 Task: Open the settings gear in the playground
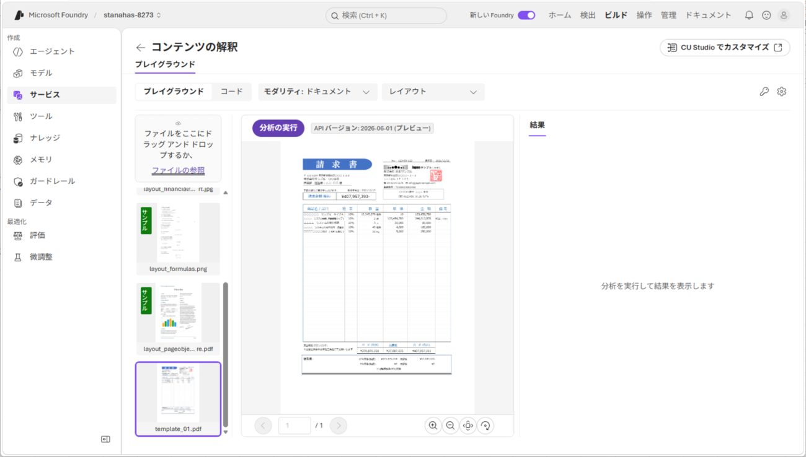click(x=782, y=92)
